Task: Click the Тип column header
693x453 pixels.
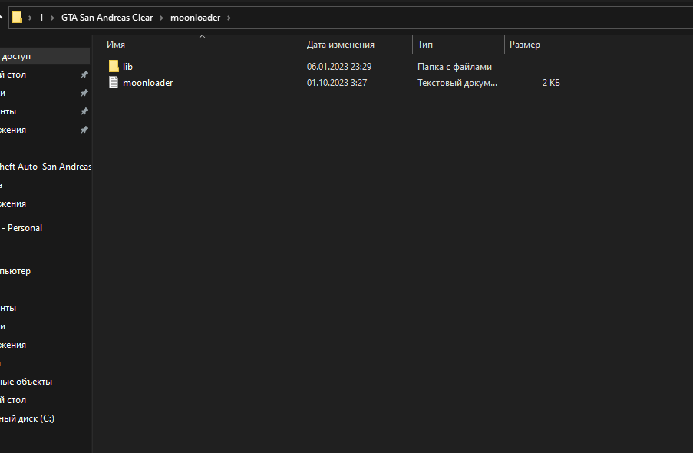Action: (425, 45)
